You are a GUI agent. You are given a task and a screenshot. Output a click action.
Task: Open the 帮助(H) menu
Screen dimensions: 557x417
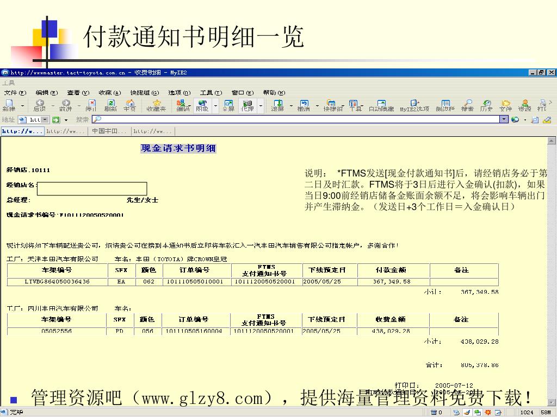point(274,93)
